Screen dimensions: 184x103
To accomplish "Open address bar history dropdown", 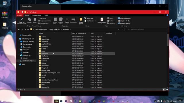I will (119, 29).
